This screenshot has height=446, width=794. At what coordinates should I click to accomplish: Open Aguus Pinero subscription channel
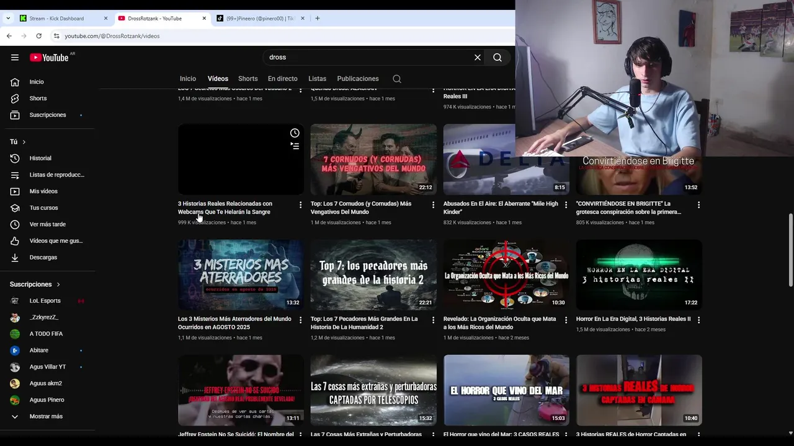coord(47,400)
